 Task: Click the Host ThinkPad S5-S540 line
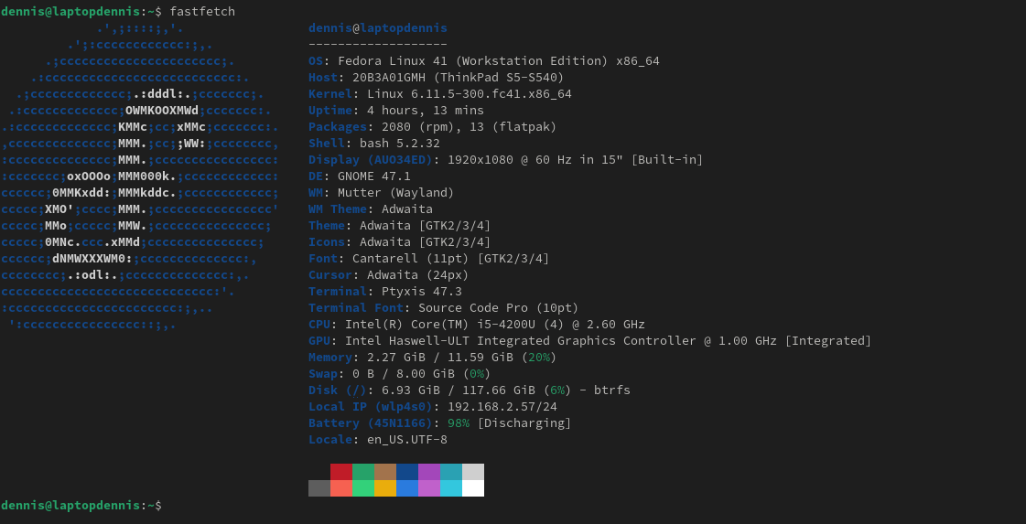pyautogui.click(x=436, y=78)
